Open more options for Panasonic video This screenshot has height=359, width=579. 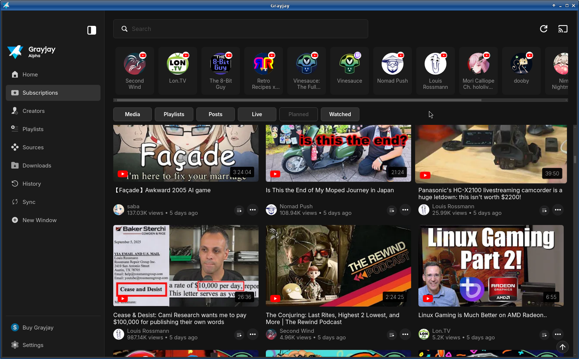click(x=558, y=210)
